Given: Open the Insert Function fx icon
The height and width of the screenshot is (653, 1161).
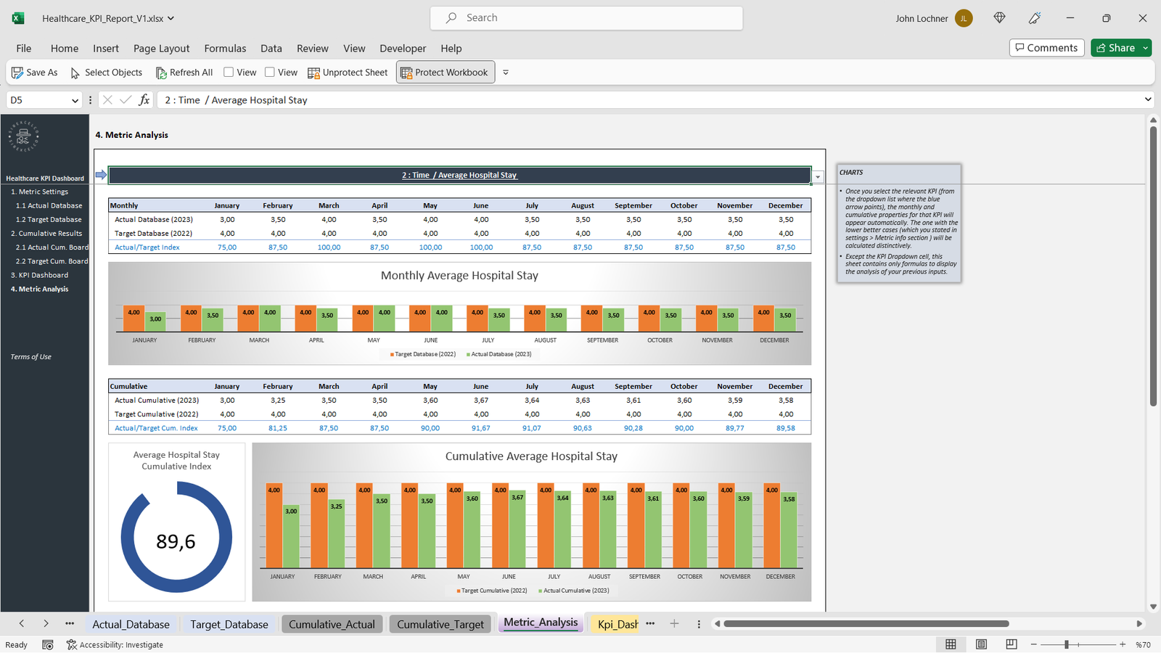Looking at the screenshot, I should (144, 100).
